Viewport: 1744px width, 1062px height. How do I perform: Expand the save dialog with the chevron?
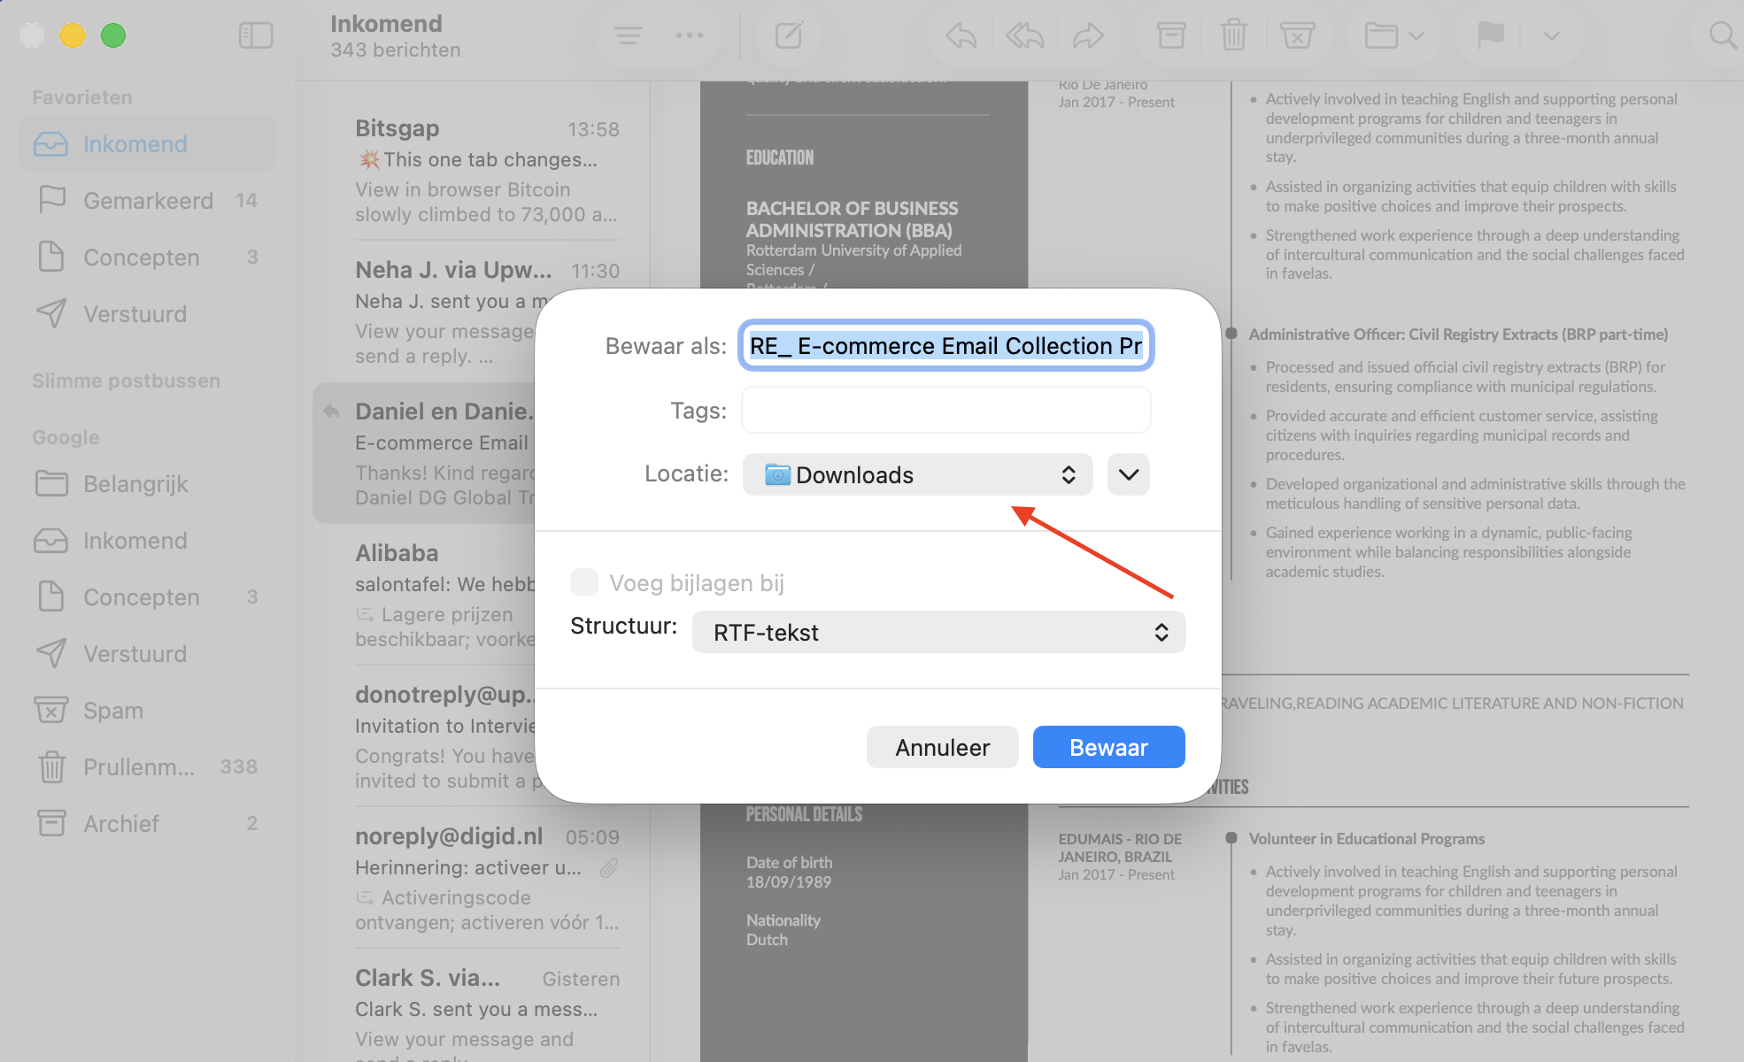1127,474
